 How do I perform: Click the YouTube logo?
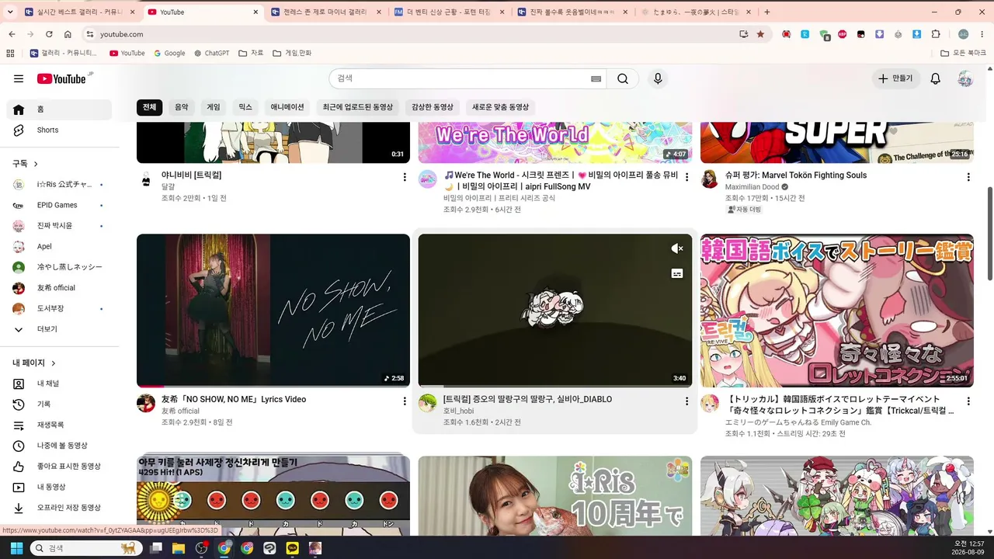pos(62,78)
